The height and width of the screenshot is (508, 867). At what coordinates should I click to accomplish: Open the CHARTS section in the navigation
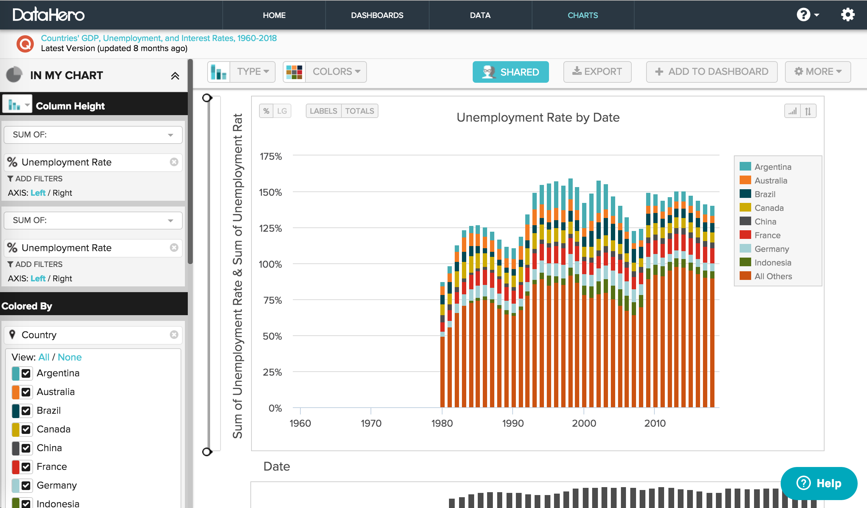click(583, 15)
